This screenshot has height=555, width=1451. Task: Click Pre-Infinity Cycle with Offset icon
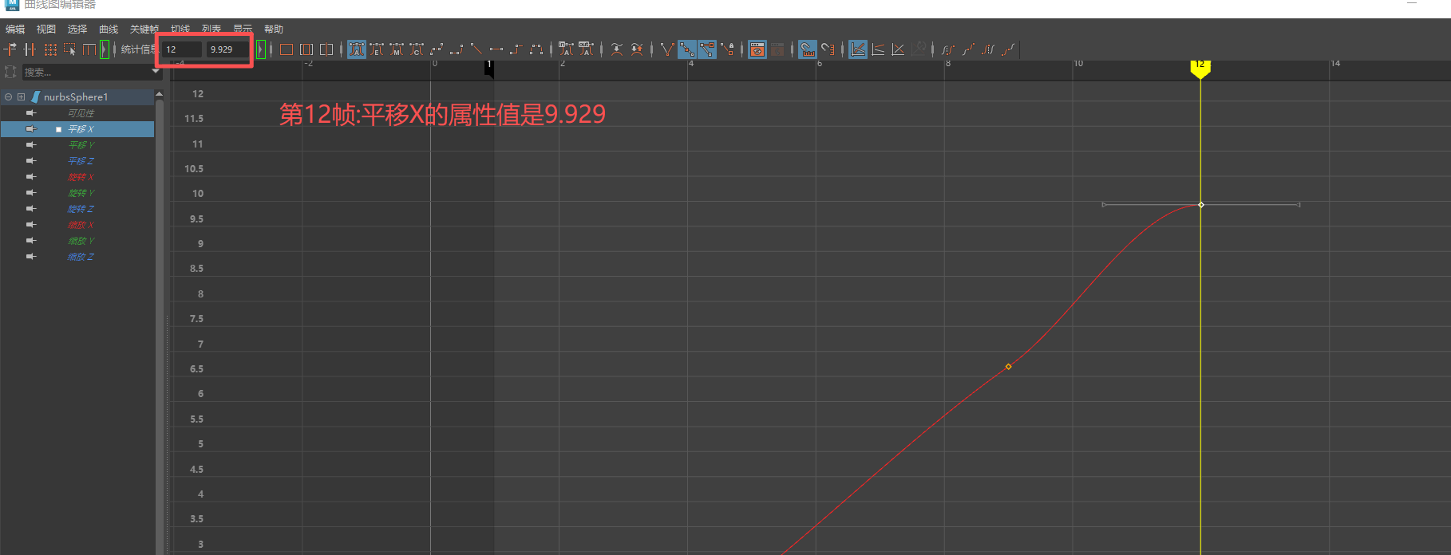(x=967, y=49)
